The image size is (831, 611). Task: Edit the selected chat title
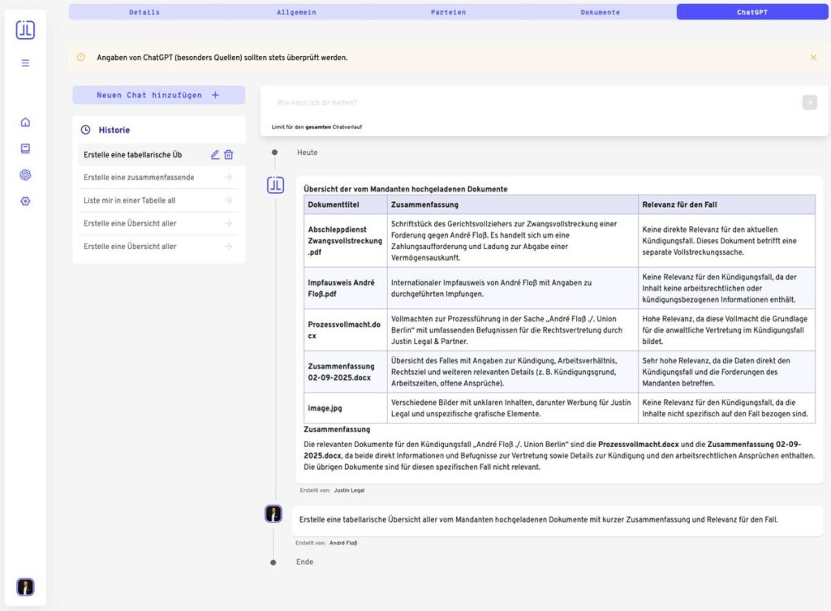coord(215,154)
